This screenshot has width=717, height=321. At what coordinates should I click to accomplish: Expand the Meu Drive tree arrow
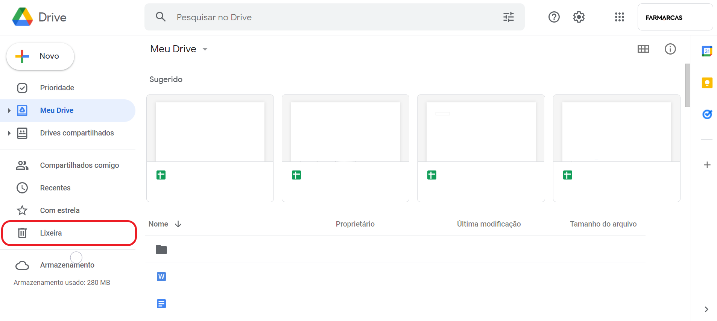(9, 111)
